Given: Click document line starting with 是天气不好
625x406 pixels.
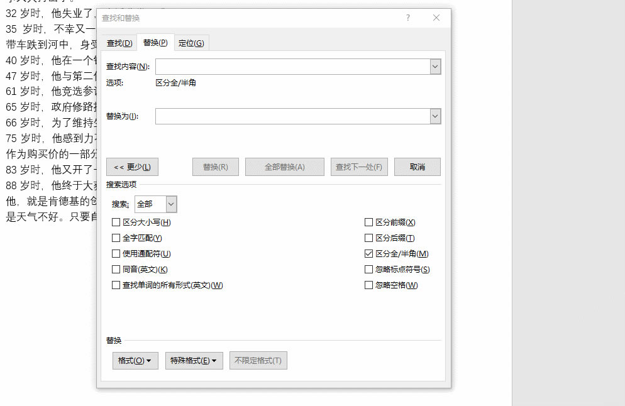Looking at the screenshot, I should 51,217.
